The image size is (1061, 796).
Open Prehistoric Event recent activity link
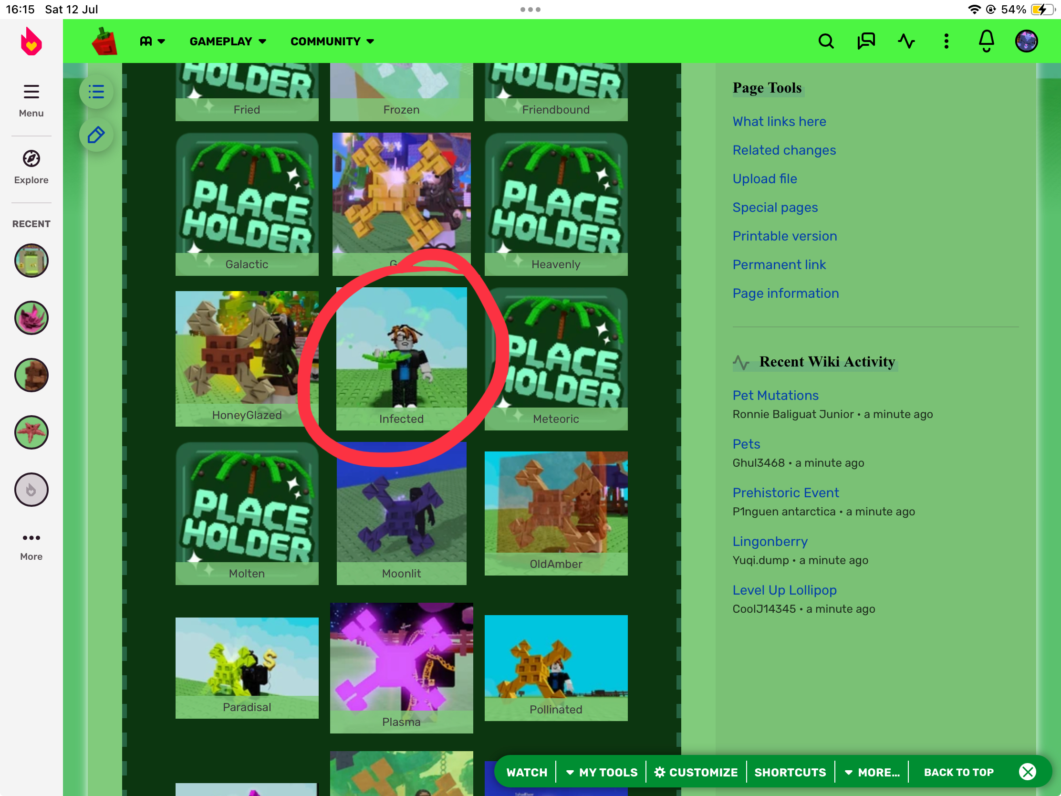tap(785, 493)
